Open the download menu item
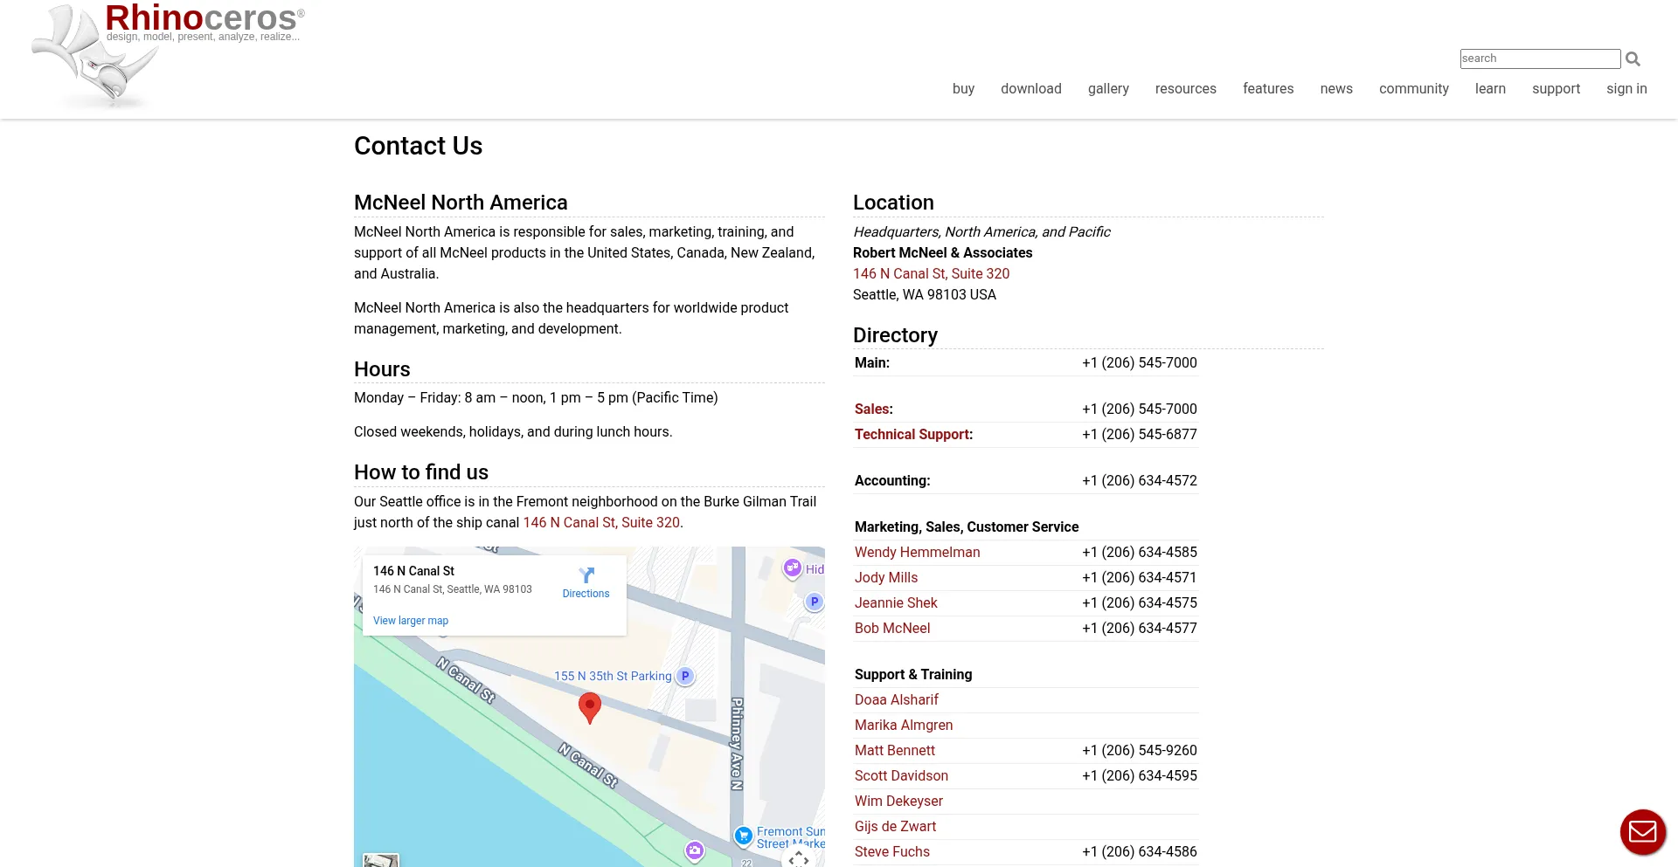 tap(1030, 88)
